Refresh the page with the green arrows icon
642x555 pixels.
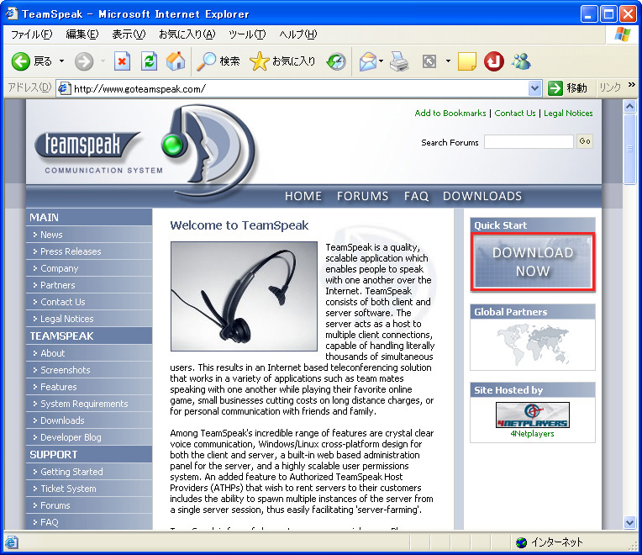[149, 61]
